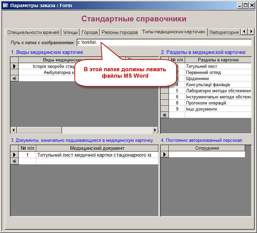
Task: Click the row selector for Титульний лист медичної картки
Action: click(x=15, y=155)
